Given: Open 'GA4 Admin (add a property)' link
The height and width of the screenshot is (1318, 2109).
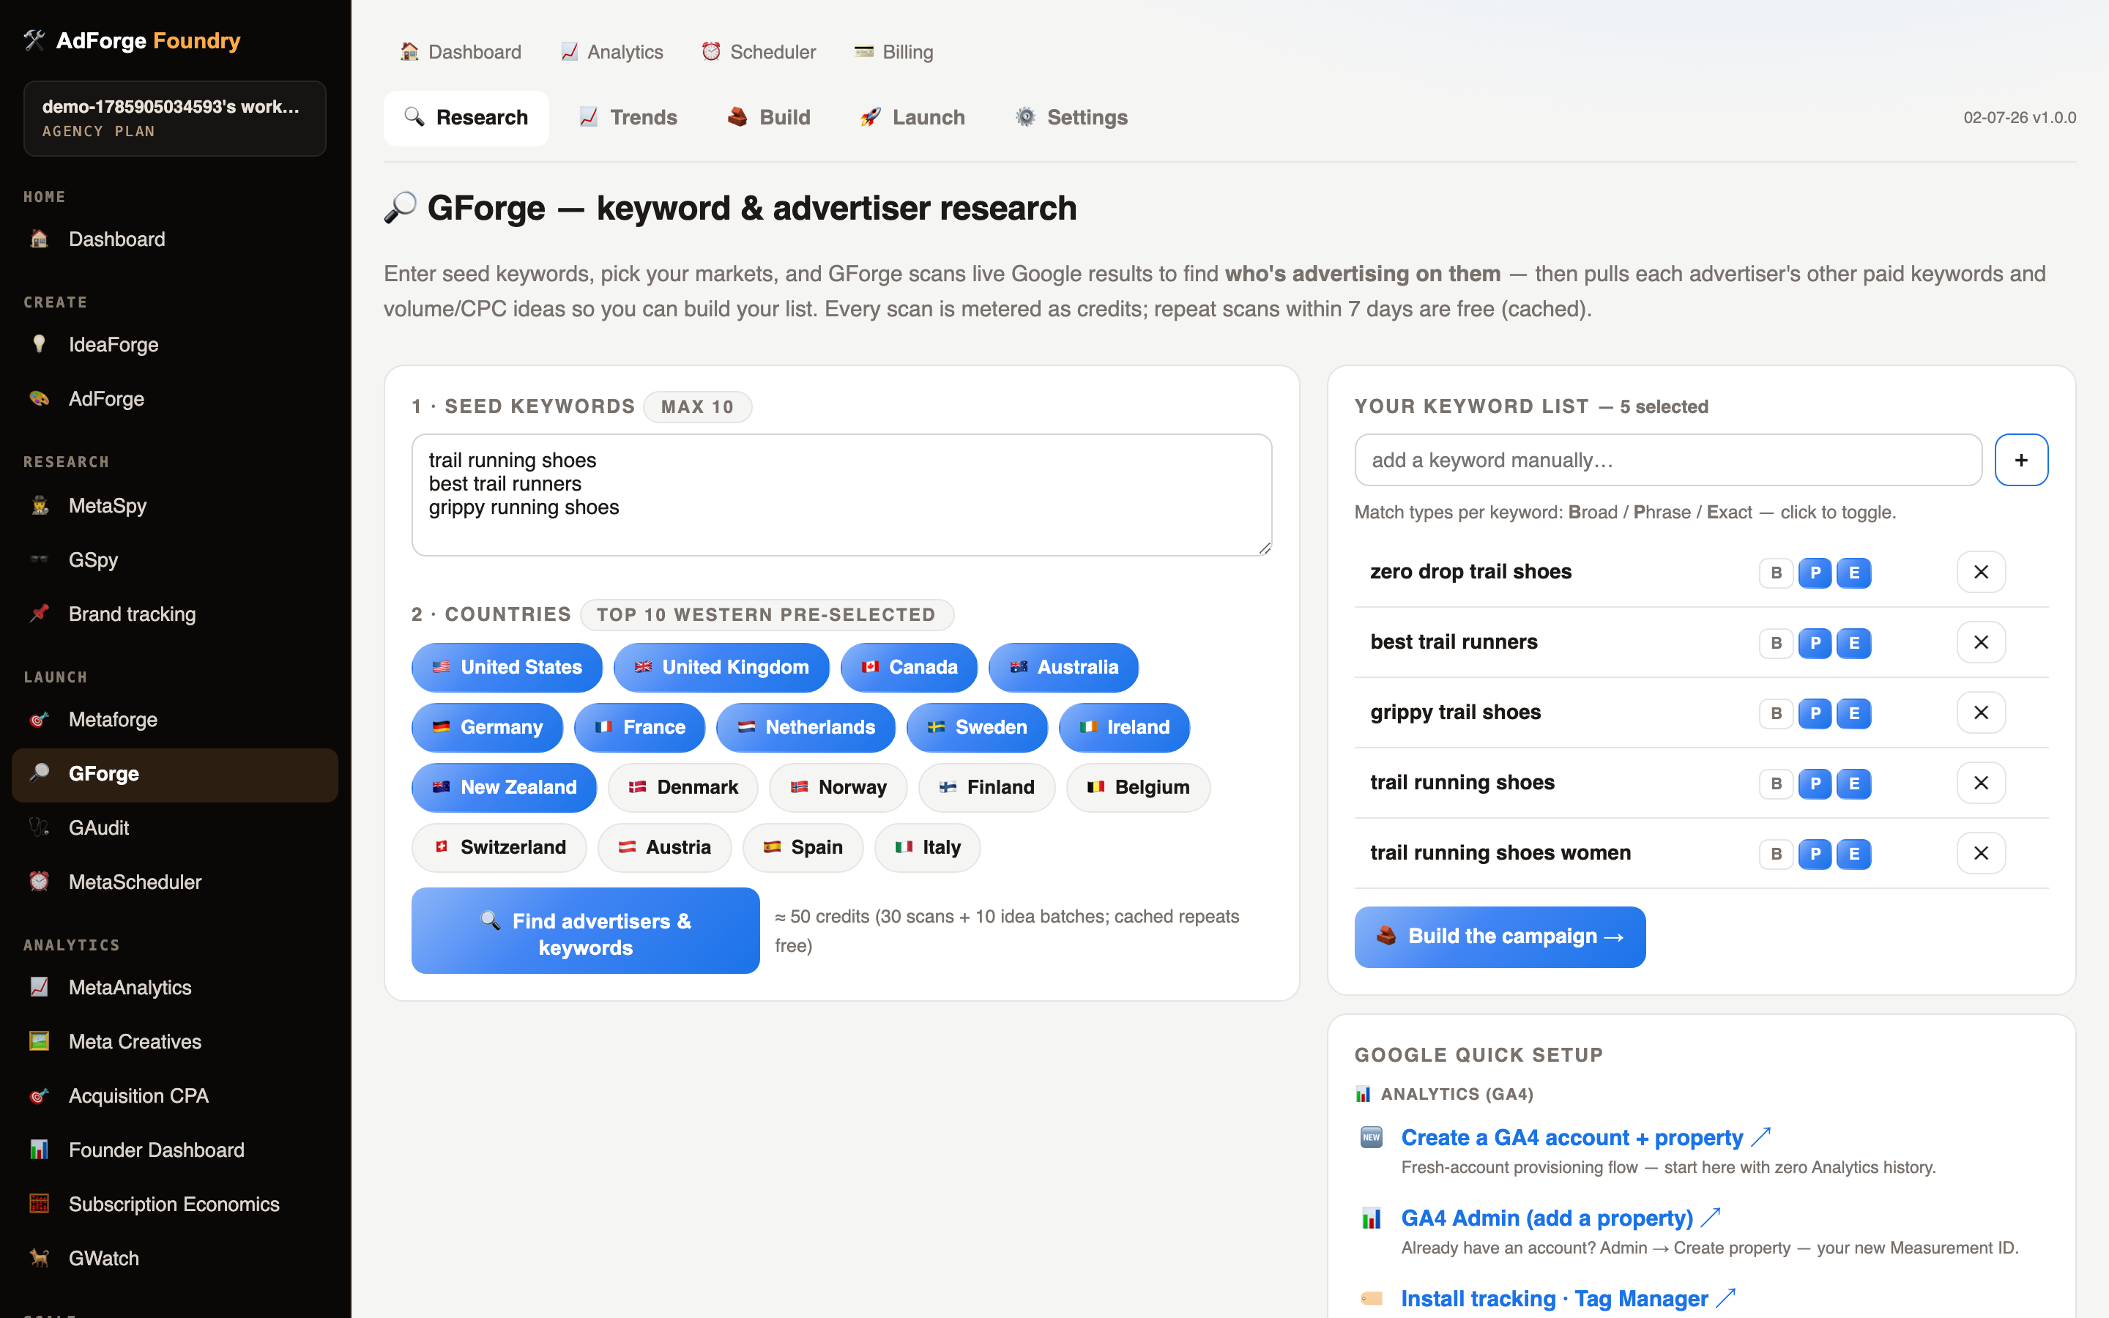Looking at the screenshot, I should (x=1560, y=1218).
